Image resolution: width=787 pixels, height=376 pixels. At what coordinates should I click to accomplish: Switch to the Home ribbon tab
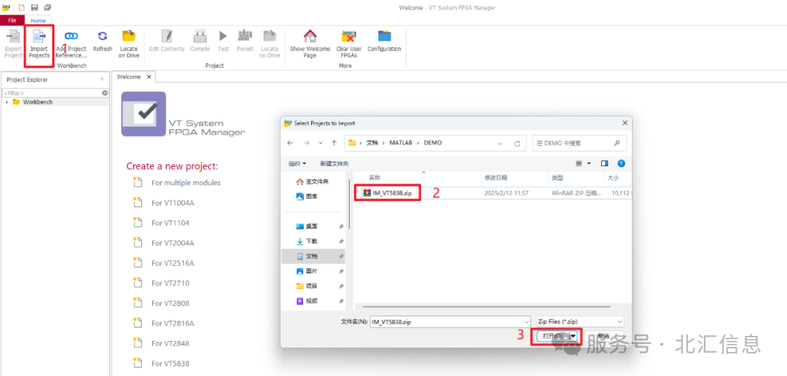point(38,20)
